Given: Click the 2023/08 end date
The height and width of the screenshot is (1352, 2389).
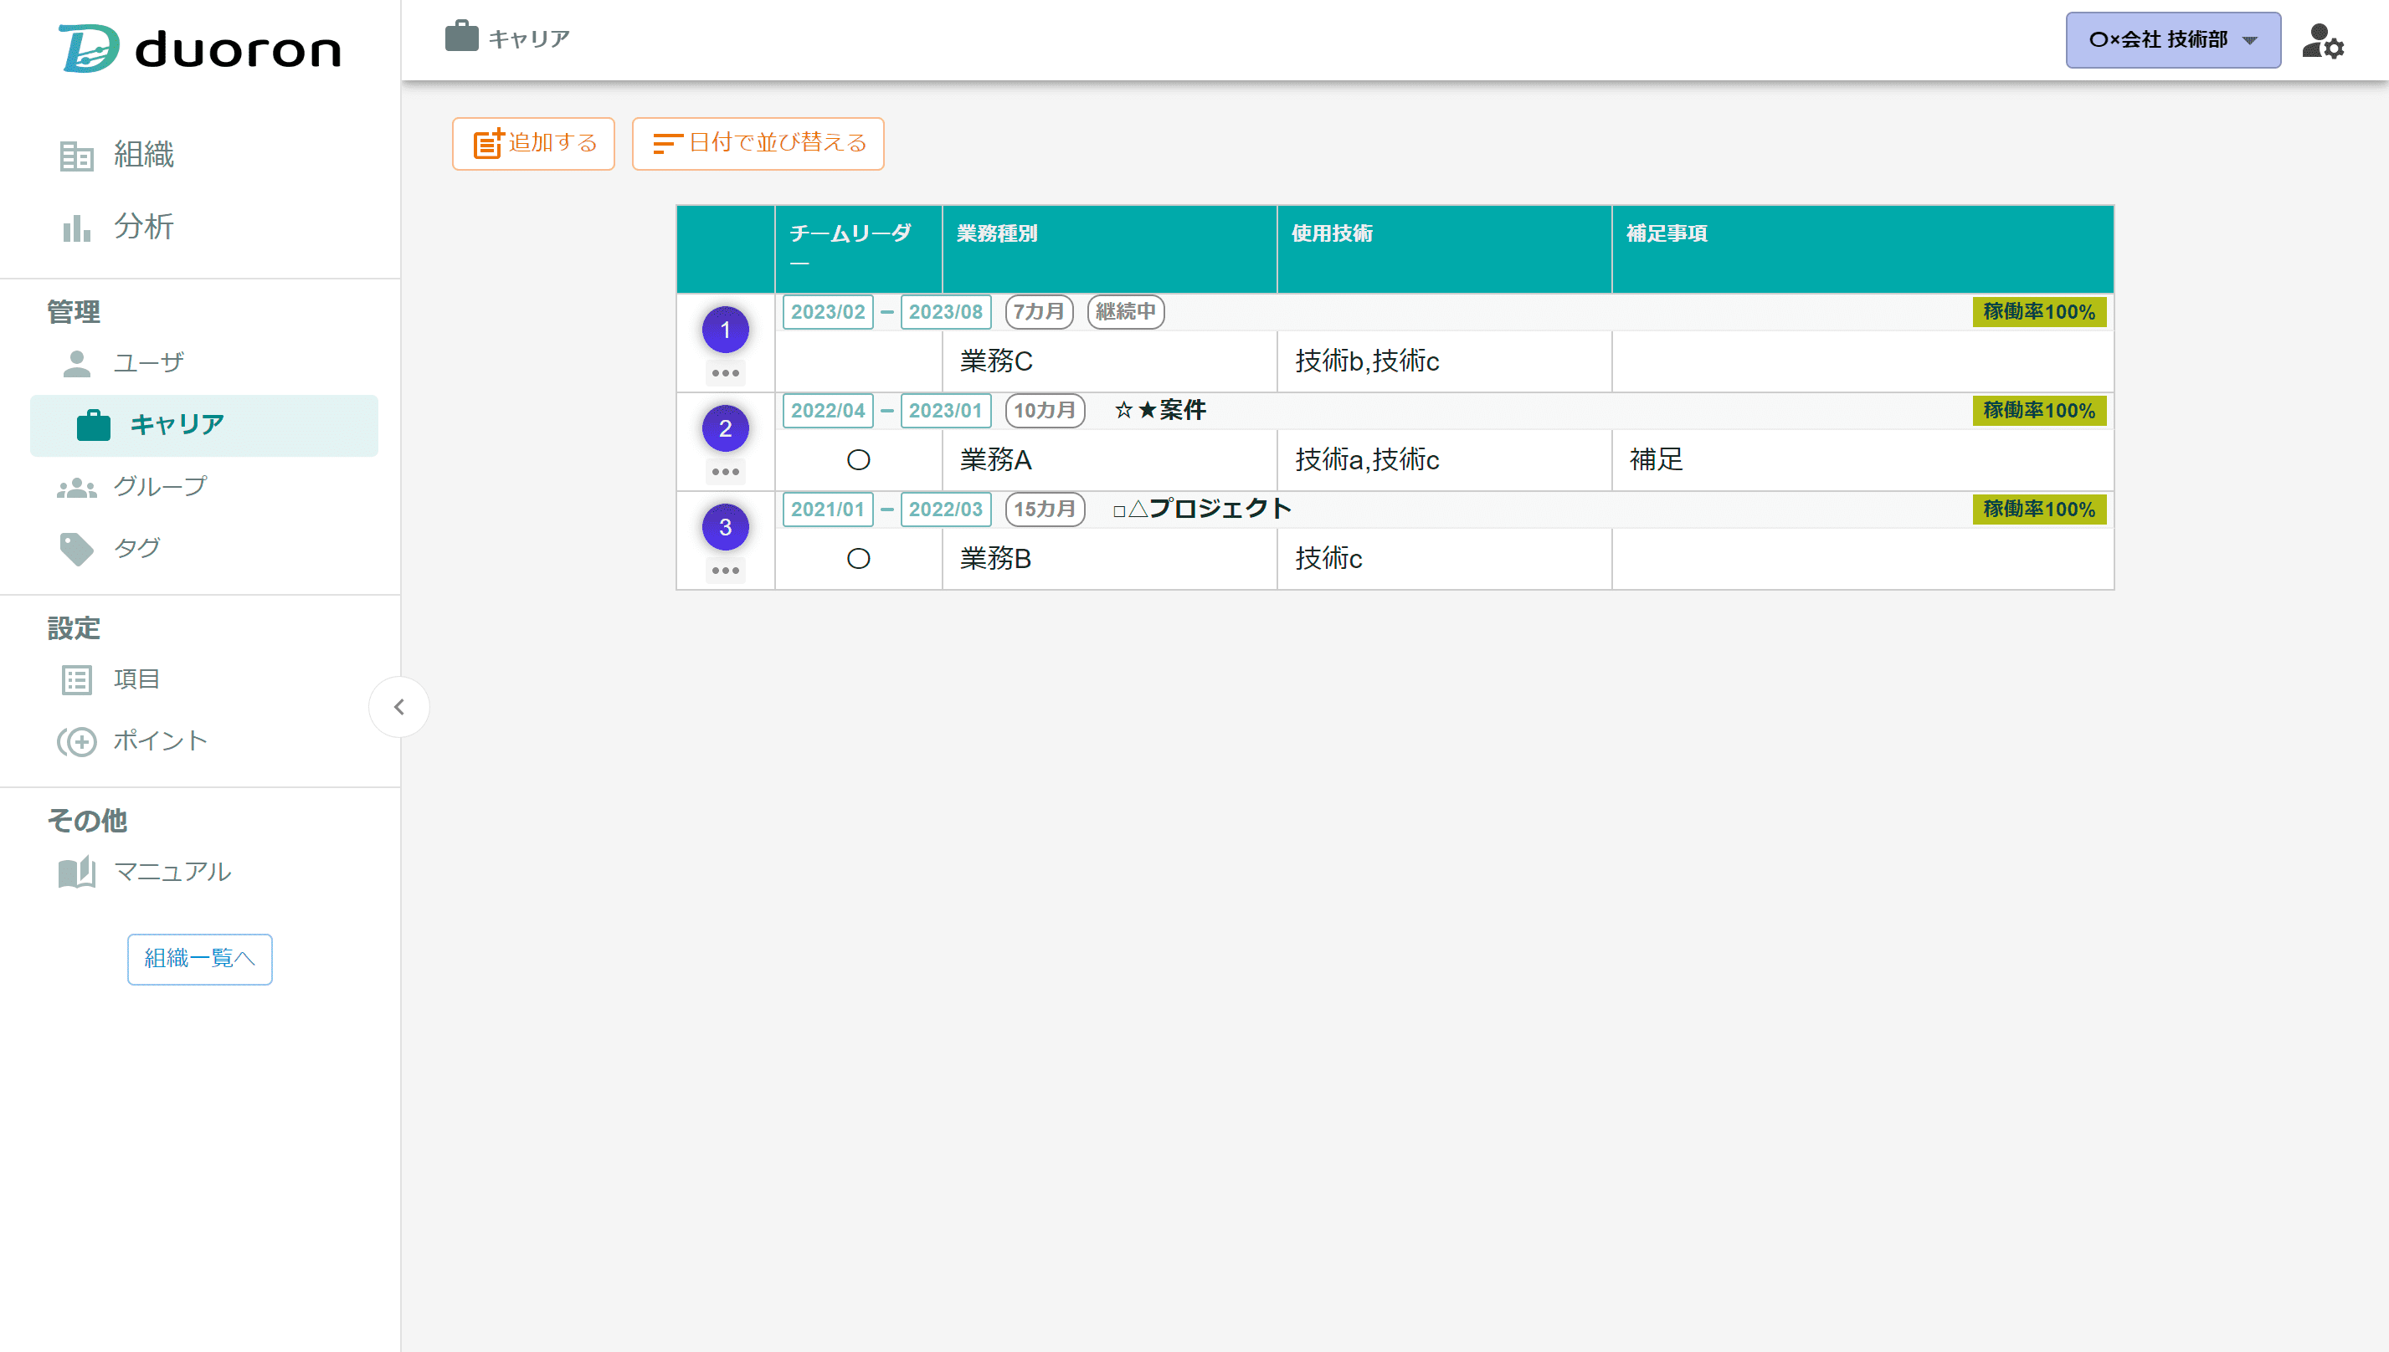Looking at the screenshot, I should coord(946,311).
